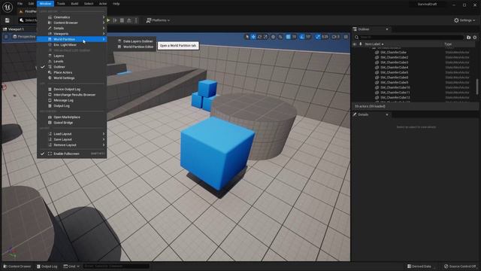Expand the Load Layout submenu
Image resolution: width=481 pixels, height=271 pixels.
72,134
